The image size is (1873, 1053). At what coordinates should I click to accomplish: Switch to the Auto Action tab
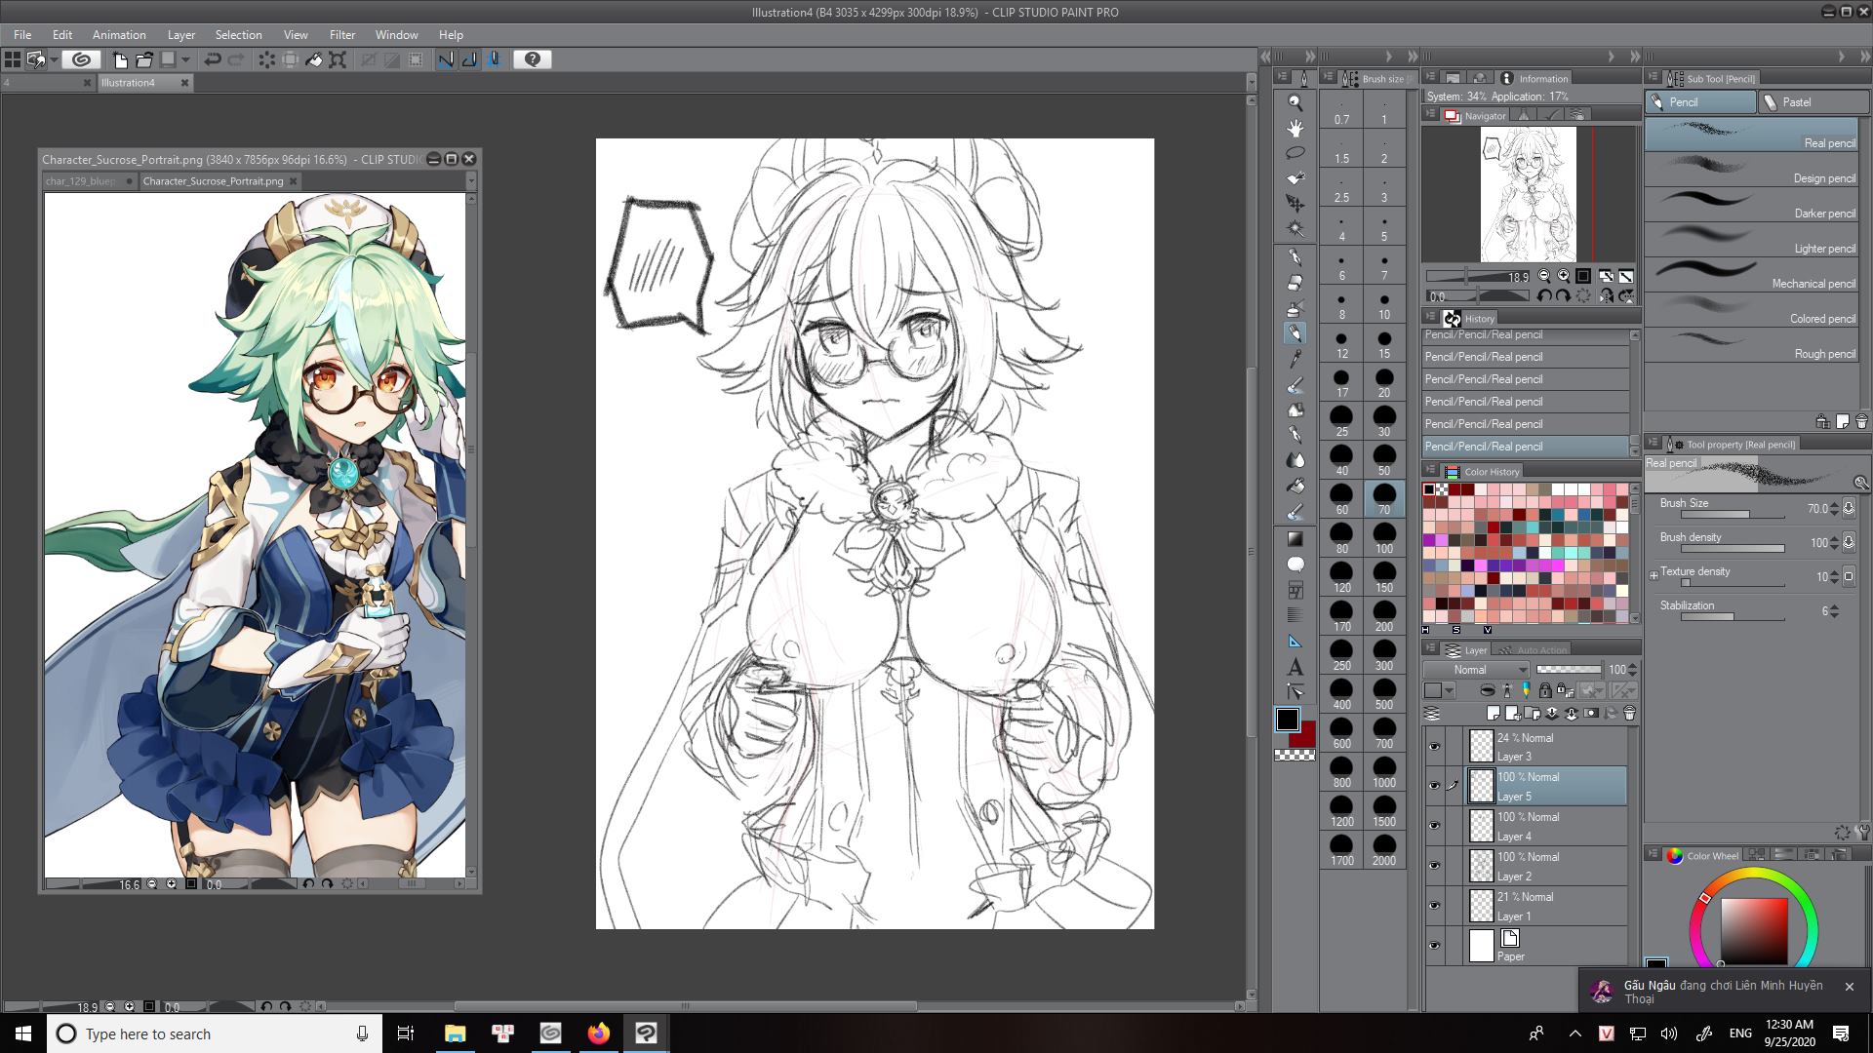pos(1534,650)
